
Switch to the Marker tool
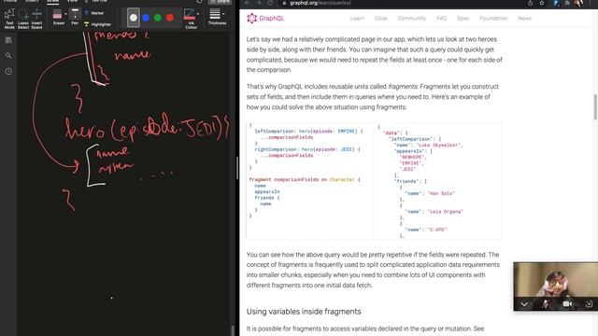point(94,13)
